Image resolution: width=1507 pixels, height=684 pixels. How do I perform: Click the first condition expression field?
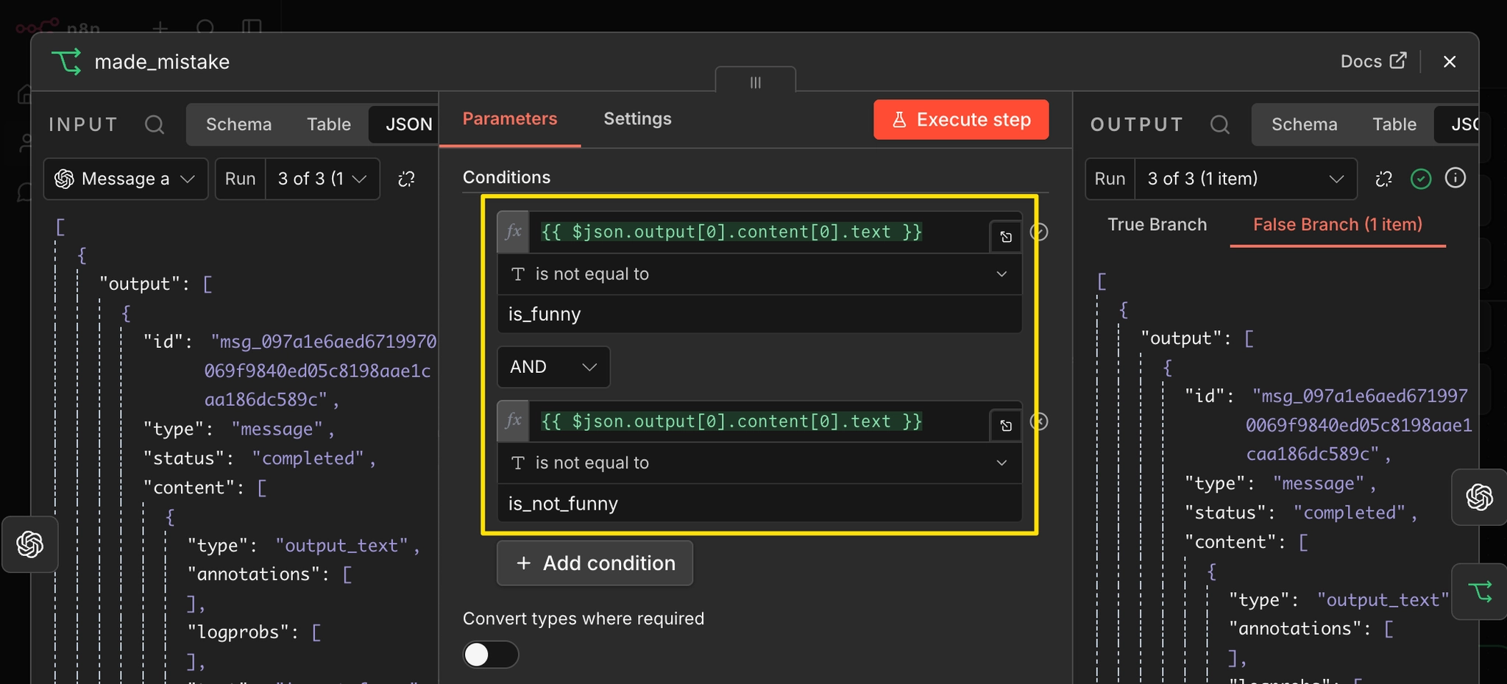[760, 232]
